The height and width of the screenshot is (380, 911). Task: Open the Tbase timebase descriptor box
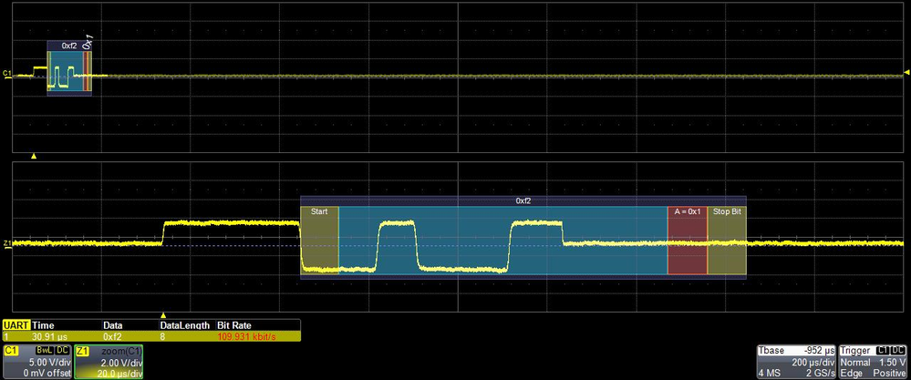(796, 362)
